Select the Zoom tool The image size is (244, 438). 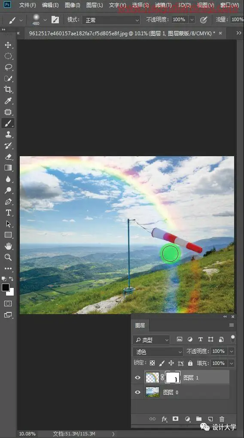pos(8,257)
